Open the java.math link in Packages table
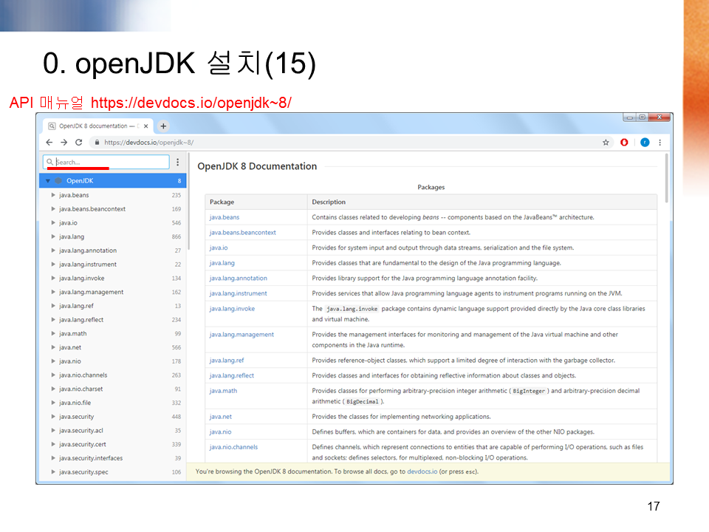Viewport: 709px width, 532px height. point(223,391)
